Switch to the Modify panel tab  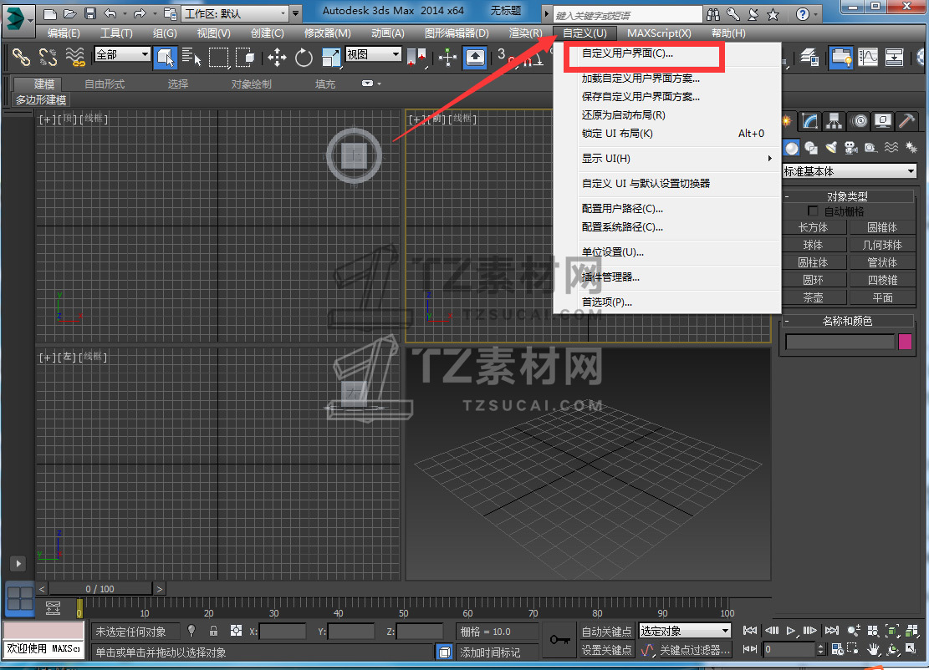click(810, 121)
